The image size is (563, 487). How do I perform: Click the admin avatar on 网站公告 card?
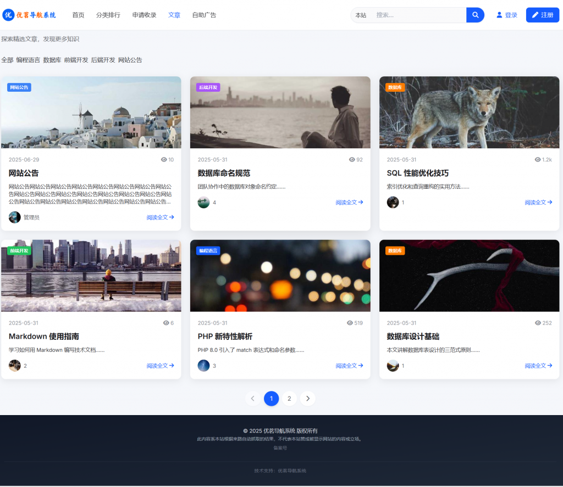[15, 217]
